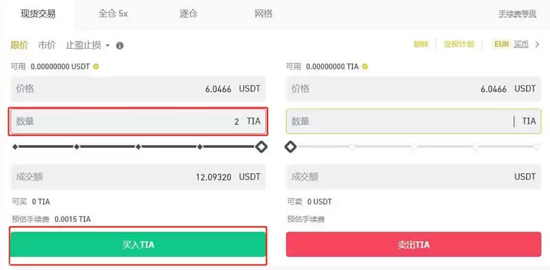Select the 市价 order type
550x270 pixels.
point(47,45)
